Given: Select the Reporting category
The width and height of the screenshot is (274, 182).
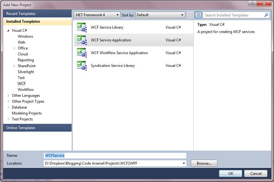Looking at the screenshot, I should [x=26, y=60].
